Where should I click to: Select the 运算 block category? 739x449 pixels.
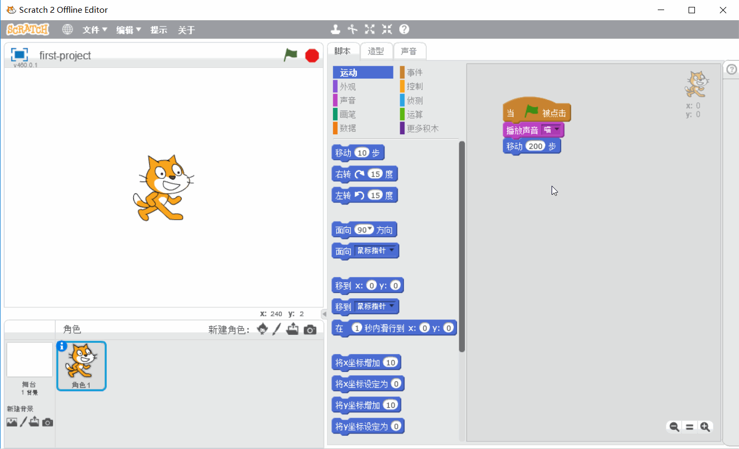415,114
